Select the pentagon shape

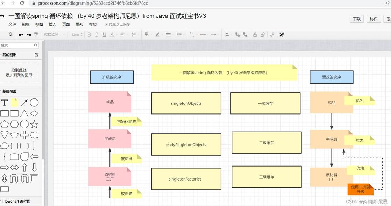tap(5, 124)
